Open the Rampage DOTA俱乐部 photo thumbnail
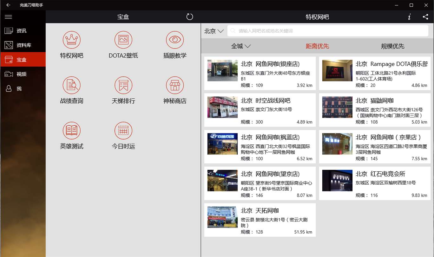Image resolution: width=434 pixels, height=257 pixels. point(337,70)
